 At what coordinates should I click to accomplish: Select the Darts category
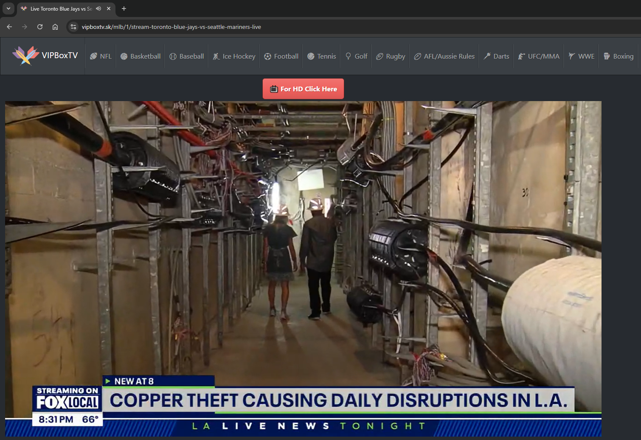(496, 56)
